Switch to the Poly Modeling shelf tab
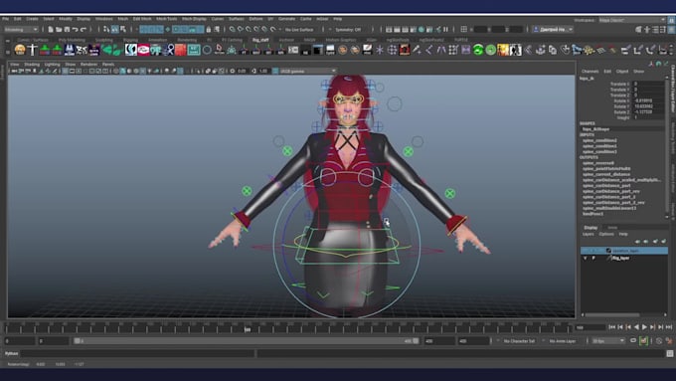Viewport: 676px width, 381px height. (x=72, y=40)
